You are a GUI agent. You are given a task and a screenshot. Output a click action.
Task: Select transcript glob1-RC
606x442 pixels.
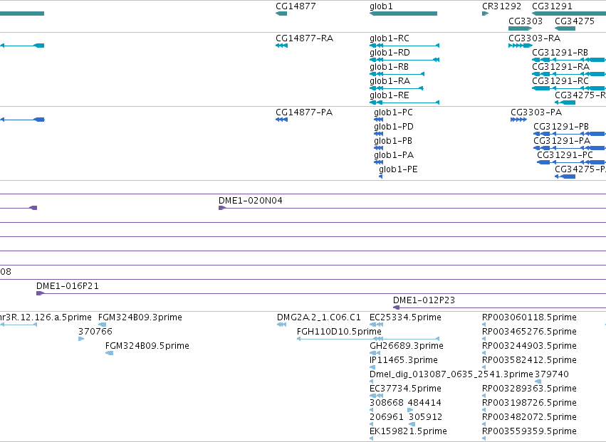(x=390, y=38)
